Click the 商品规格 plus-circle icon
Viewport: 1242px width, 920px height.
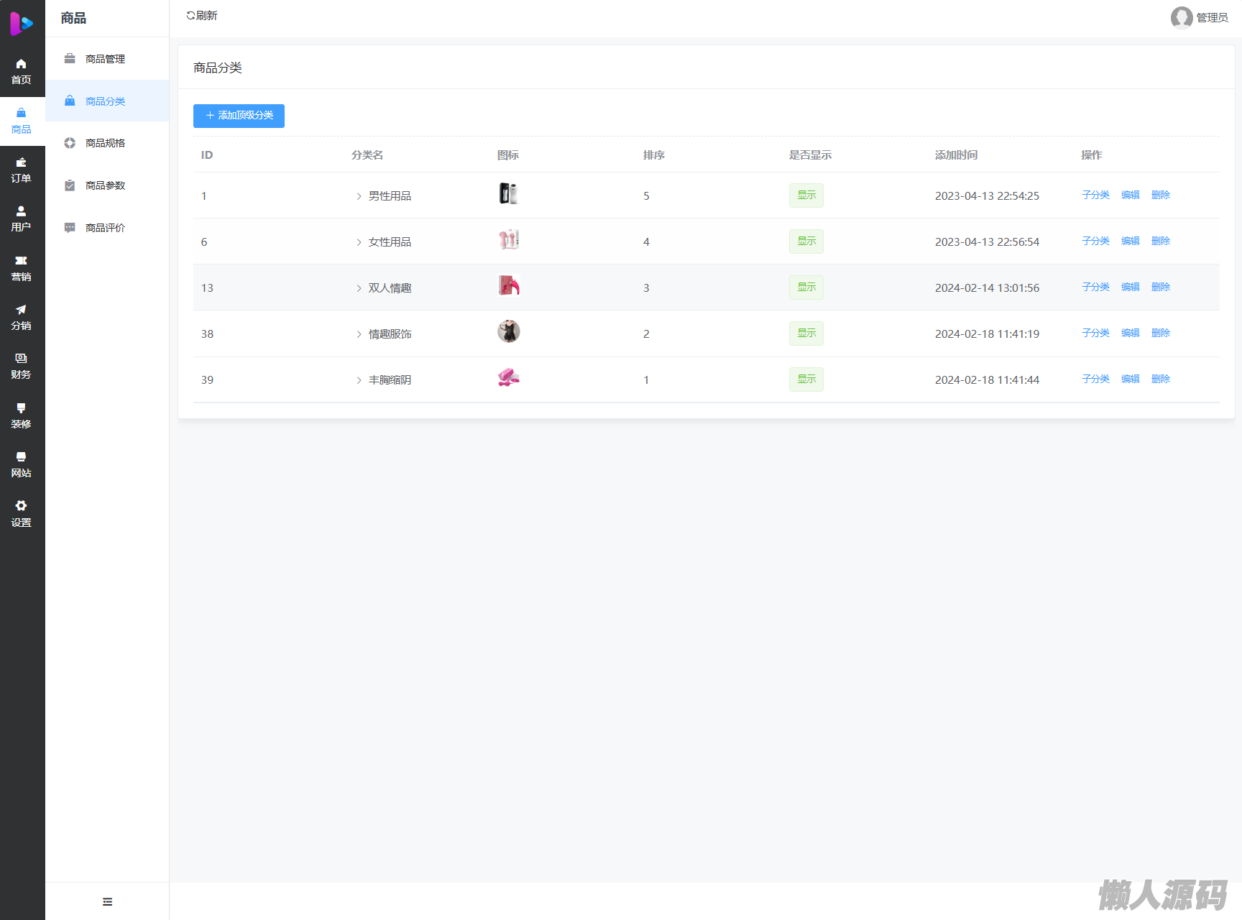[x=70, y=143]
